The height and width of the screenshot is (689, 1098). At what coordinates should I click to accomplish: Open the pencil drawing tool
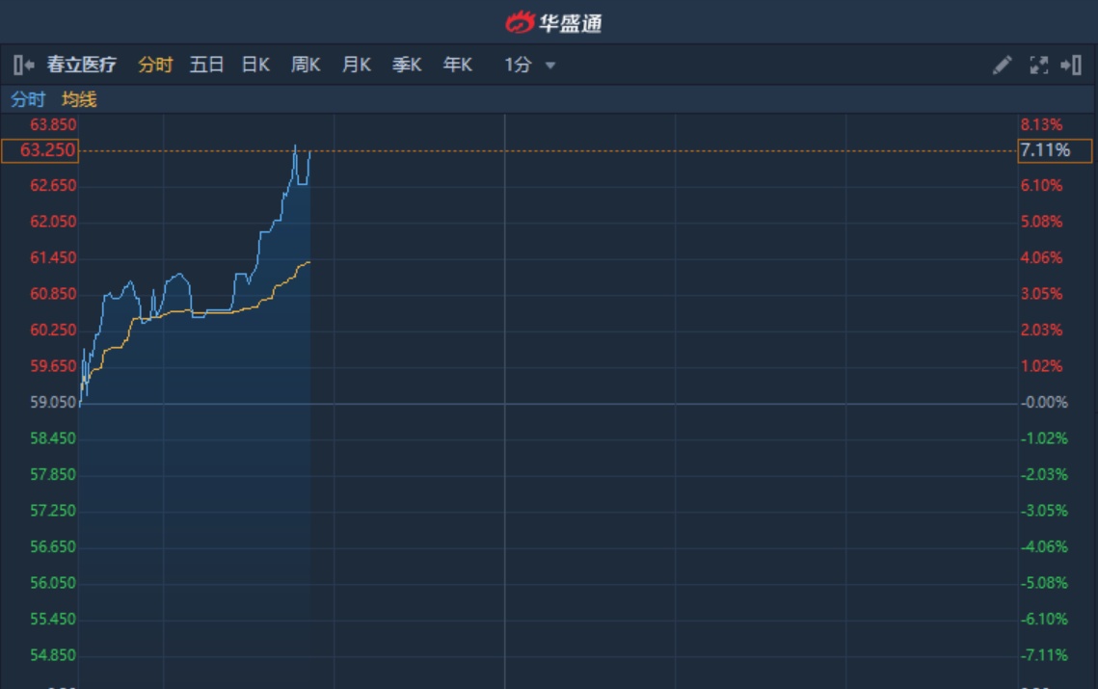pos(1002,66)
